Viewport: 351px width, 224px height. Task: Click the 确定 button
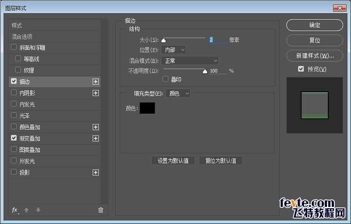coord(315,25)
